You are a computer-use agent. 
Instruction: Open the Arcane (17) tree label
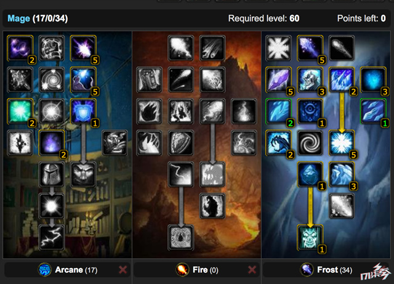pyautogui.click(x=76, y=270)
